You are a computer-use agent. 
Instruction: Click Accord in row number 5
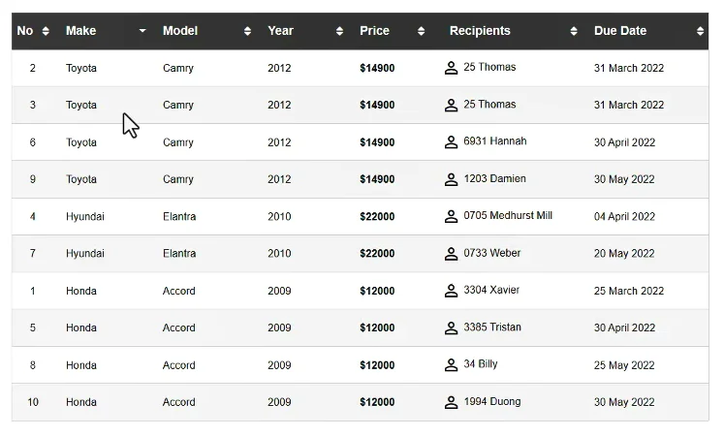tap(178, 328)
